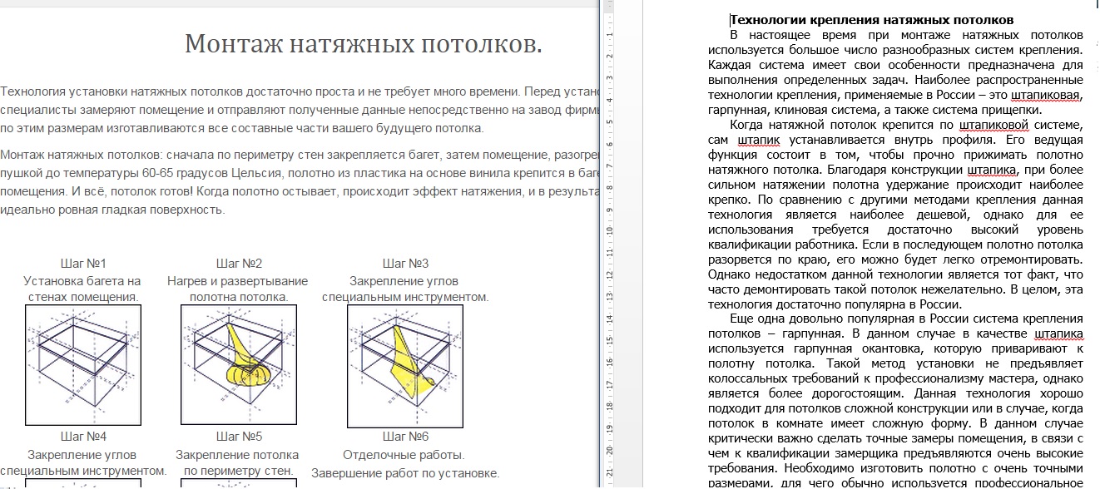Click underlined 'штапика' after 'в качестве'
The image size is (1100, 489).
1058,335
